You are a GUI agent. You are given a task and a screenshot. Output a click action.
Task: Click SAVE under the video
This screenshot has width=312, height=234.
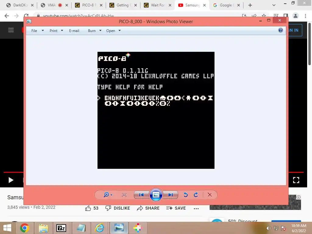(176, 208)
